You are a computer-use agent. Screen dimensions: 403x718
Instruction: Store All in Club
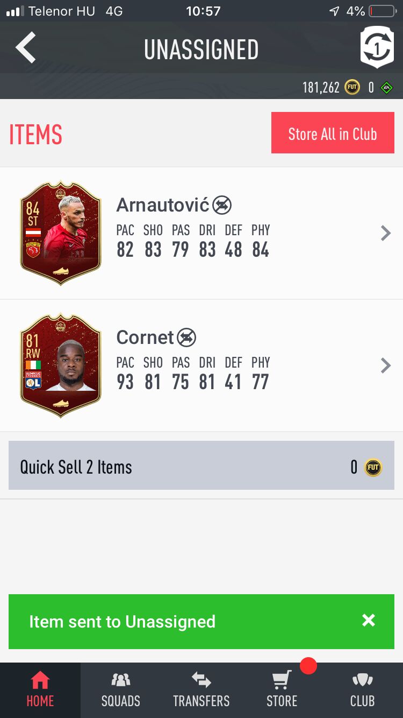(333, 133)
